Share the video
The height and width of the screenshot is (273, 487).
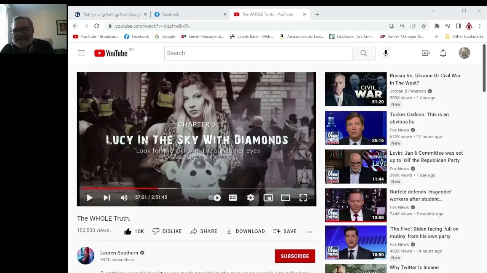pyautogui.click(x=204, y=231)
